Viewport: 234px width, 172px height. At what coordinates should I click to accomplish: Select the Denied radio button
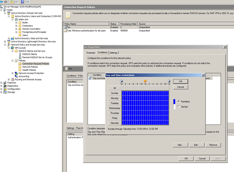178,107
